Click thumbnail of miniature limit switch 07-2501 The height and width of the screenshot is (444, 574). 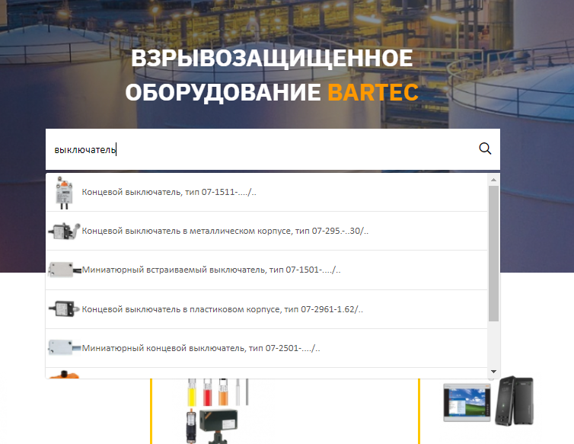(x=65, y=347)
